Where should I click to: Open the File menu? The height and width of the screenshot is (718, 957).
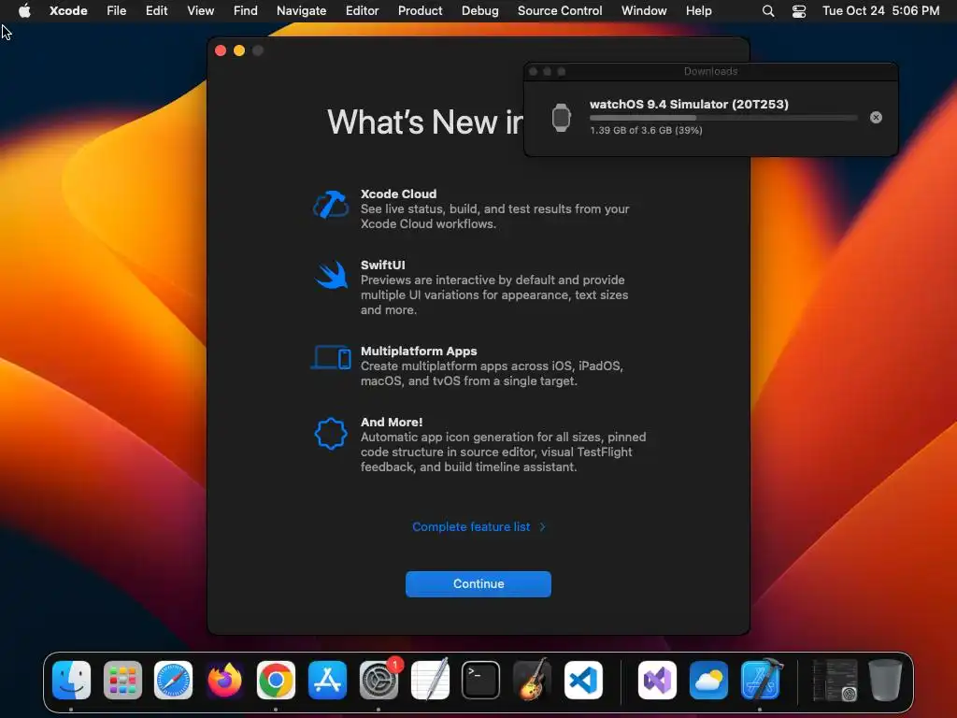click(x=116, y=10)
